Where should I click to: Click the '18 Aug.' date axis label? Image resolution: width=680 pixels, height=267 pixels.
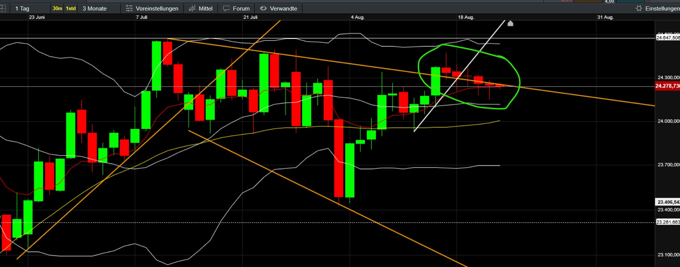click(466, 17)
